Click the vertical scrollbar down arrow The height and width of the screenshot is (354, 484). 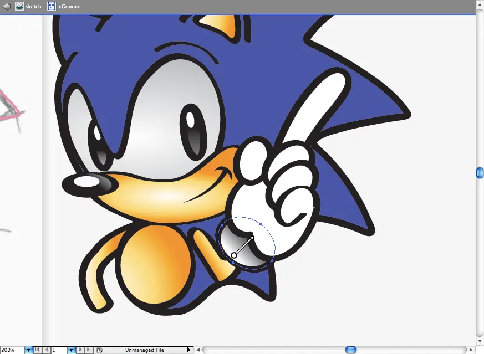click(x=480, y=341)
